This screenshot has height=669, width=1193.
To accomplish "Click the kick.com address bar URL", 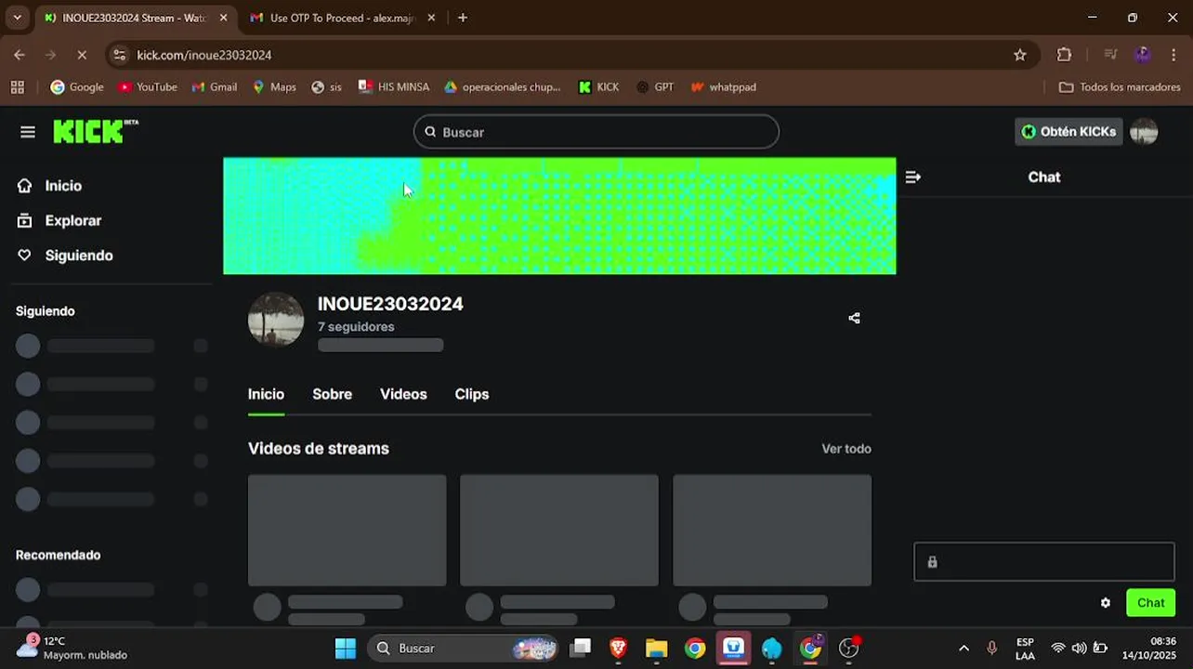I will 204,55.
